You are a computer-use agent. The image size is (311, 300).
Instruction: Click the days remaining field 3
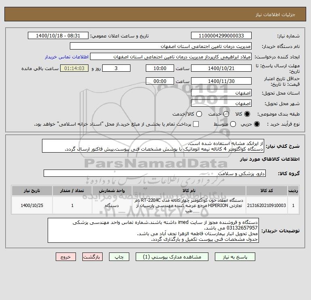coord(116,68)
